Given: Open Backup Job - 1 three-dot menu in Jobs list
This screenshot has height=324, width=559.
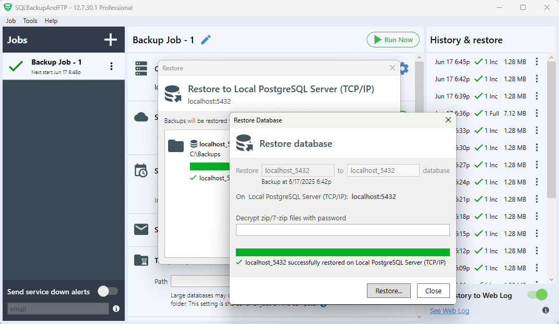Looking at the screenshot, I should 112,66.
